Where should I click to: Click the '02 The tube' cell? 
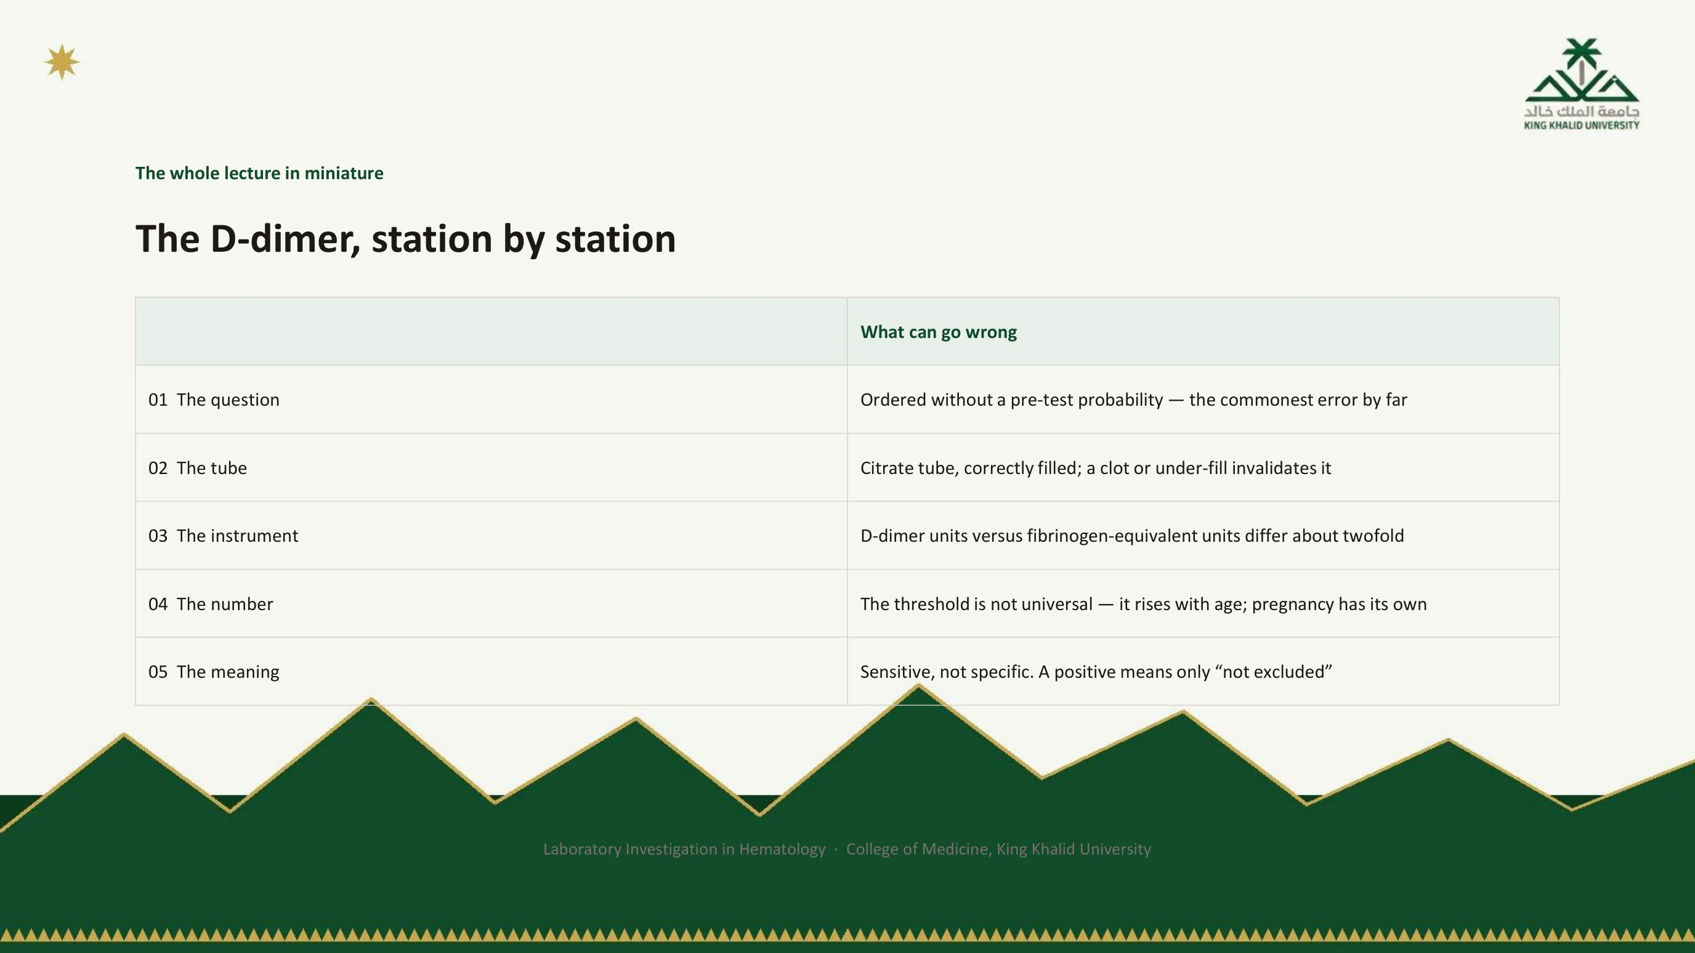point(492,468)
